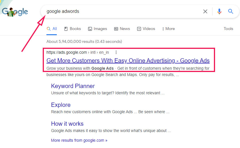240x148 pixels.
Task: Click snippet 'Google Ads makes it easy to show'
Action: (82, 131)
